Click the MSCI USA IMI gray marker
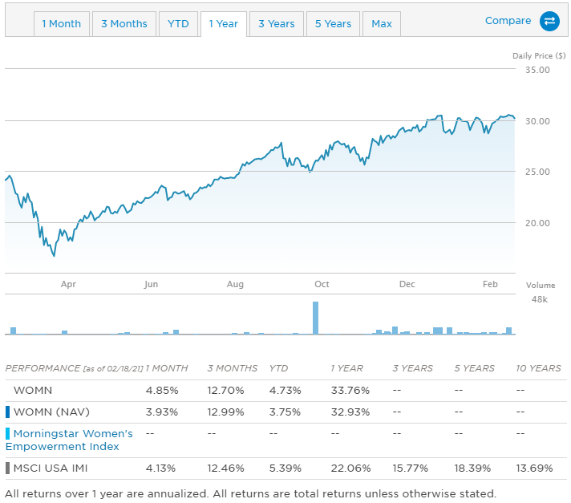The height and width of the screenshot is (503, 571). (x=7, y=469)
